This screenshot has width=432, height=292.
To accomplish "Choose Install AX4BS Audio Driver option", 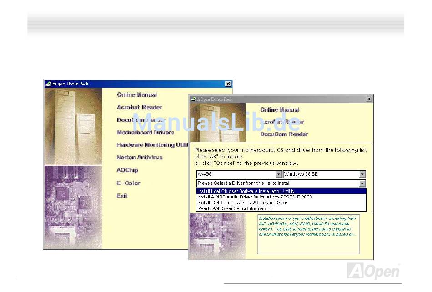I will [x=254, y=197].
